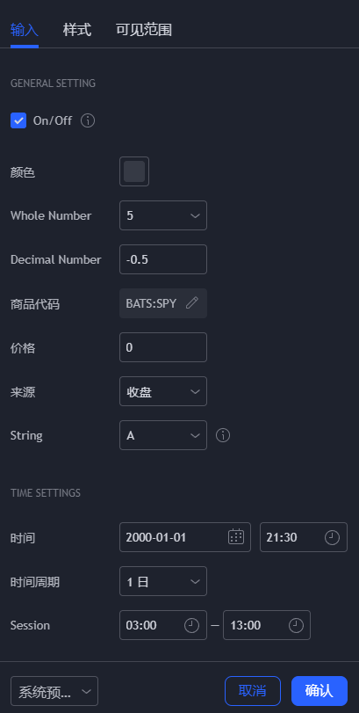Click the info icon next to On/Off
359x713 pixels.
click(88, 121)
